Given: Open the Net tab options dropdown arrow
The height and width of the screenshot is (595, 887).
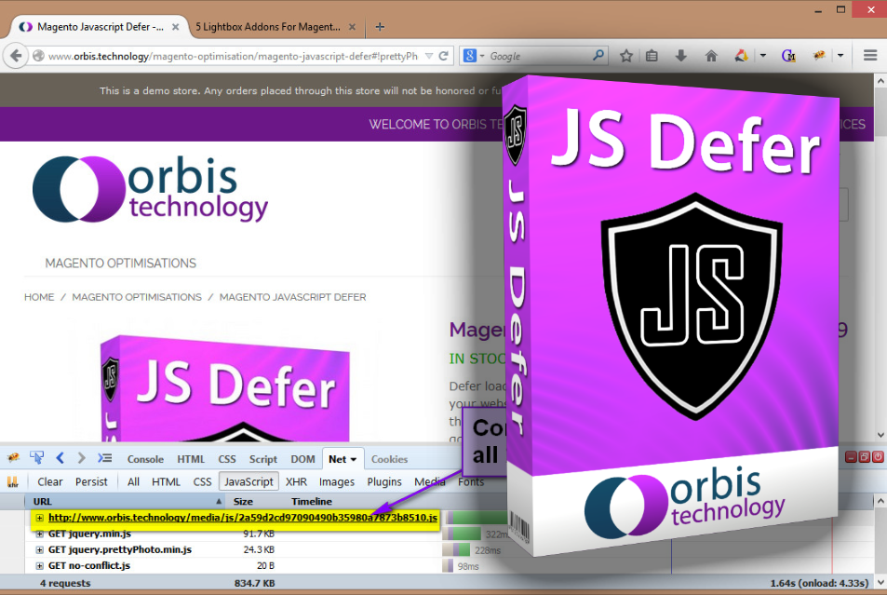Looking at the screenshot, I should (x=354, y=459).
